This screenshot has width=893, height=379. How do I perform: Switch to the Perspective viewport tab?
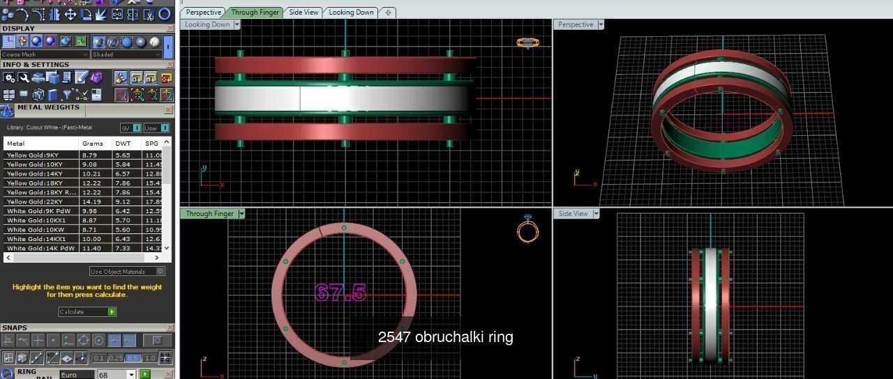[203, 12]
